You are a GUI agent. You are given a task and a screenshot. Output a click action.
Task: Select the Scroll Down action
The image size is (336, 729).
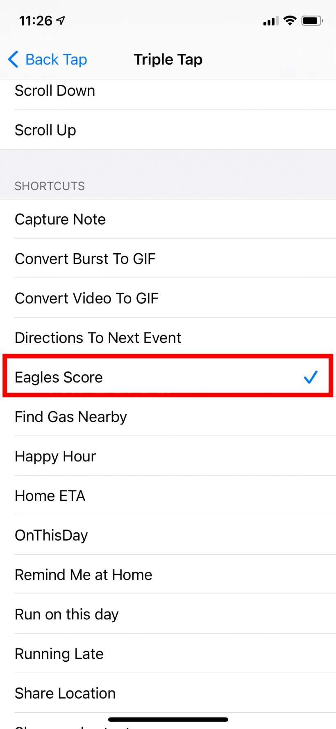click(55, 91)
